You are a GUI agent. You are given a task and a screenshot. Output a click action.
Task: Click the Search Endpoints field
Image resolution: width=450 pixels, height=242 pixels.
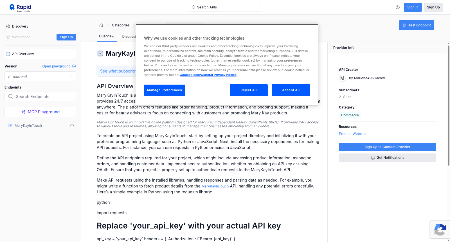[40, 96]
